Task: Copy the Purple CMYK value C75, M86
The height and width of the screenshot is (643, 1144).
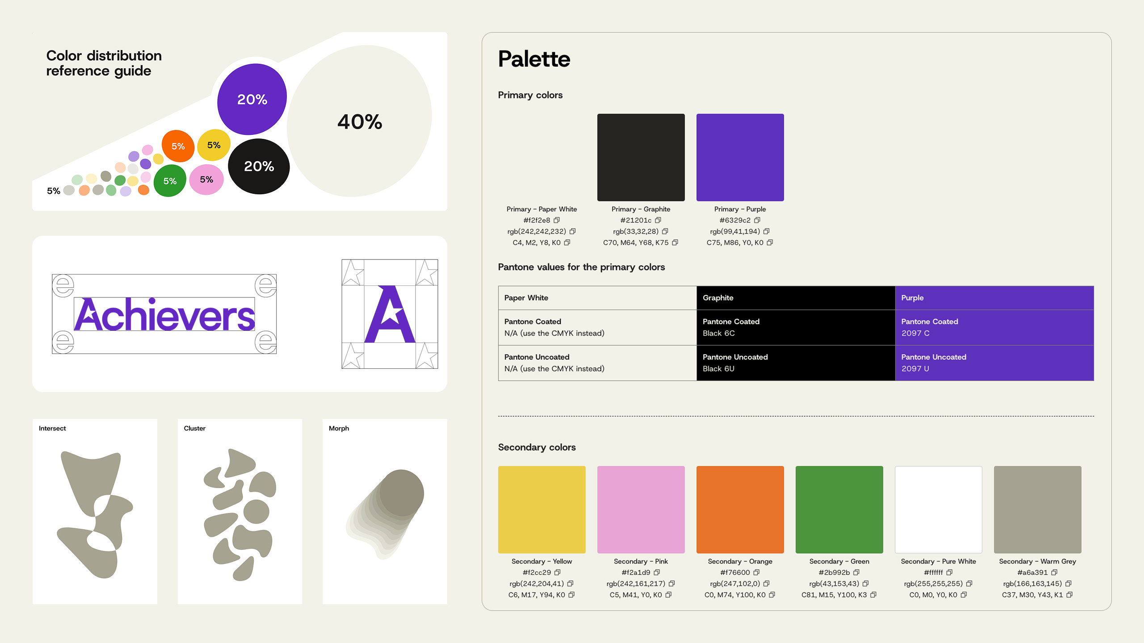Action: [x=770, y=242]
